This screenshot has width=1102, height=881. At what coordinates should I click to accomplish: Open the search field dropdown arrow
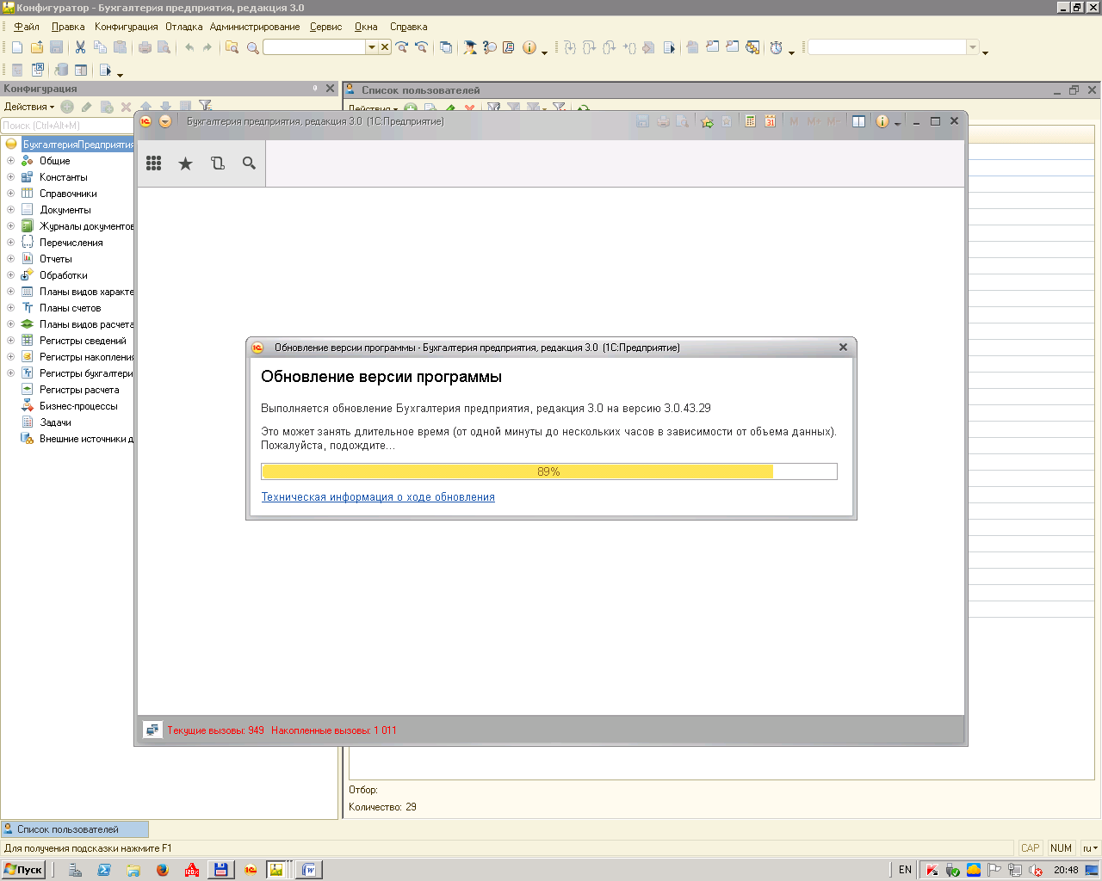pos(372,47)
